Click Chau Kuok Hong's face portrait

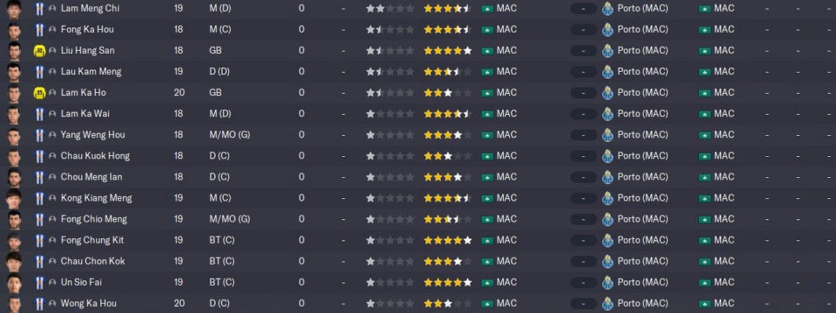tap(13, 156)
